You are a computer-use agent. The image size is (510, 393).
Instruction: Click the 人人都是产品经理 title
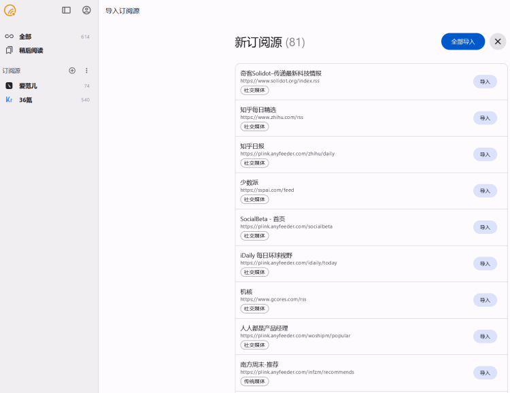(264, 328)
